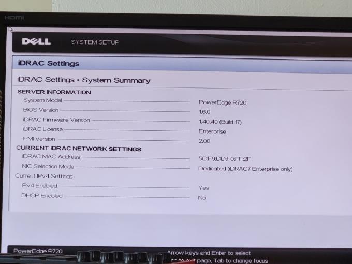Click the IPv4 Enabled Yes value
This screenshot has height=264, width=352.
(203, 188)
